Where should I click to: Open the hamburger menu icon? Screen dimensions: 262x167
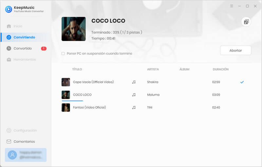(x=232, y=6)
